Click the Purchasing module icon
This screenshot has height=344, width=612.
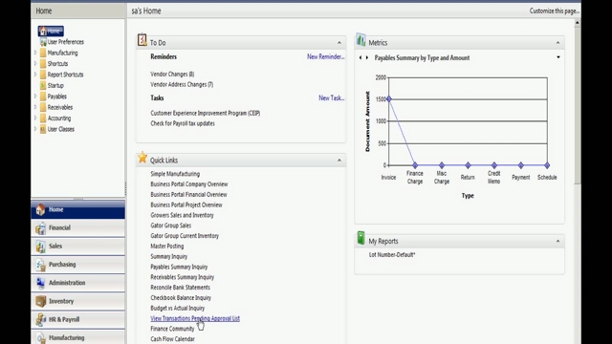tap(40, 265)
